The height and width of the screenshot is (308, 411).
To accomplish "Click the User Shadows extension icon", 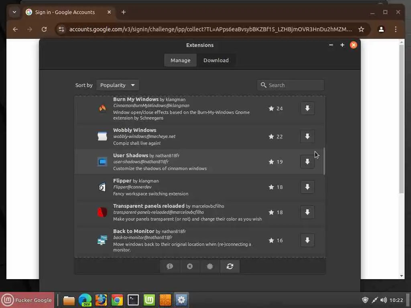I will tap(102, 162).
